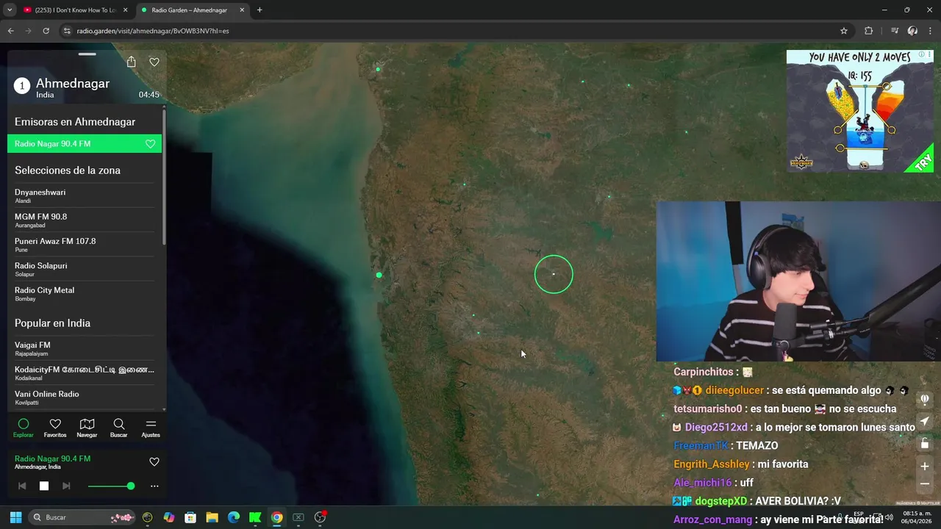Open Microsoft Copilot from taskbar
Image resolution: width=941 pixels, height=529 pixels.
(x=169, y=517)
